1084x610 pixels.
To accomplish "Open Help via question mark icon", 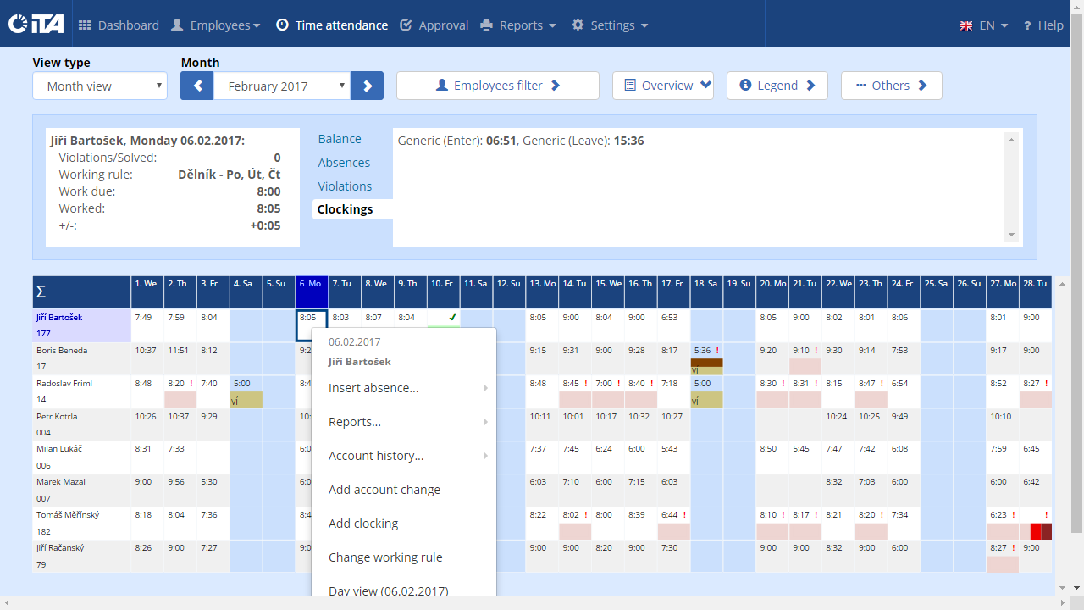I will 1027,25.
